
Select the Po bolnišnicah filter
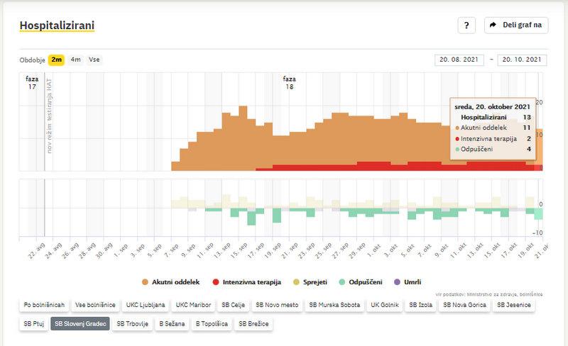44,305
